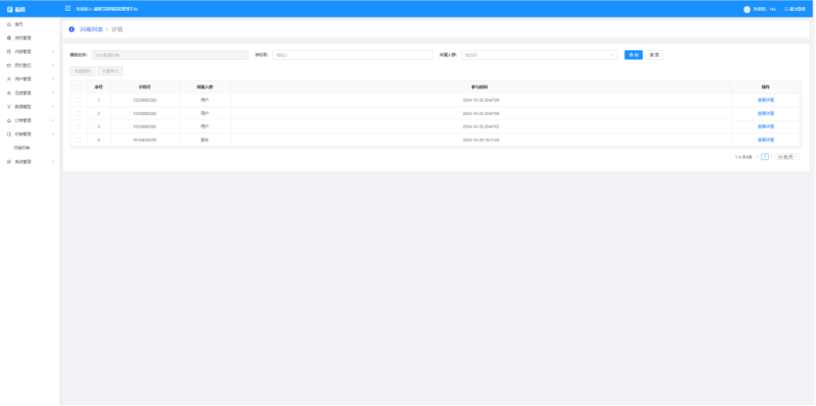Open the 10 条/页 page size dropdown
Viewport: 816px width, 406px height.
(x=787, y=156)
